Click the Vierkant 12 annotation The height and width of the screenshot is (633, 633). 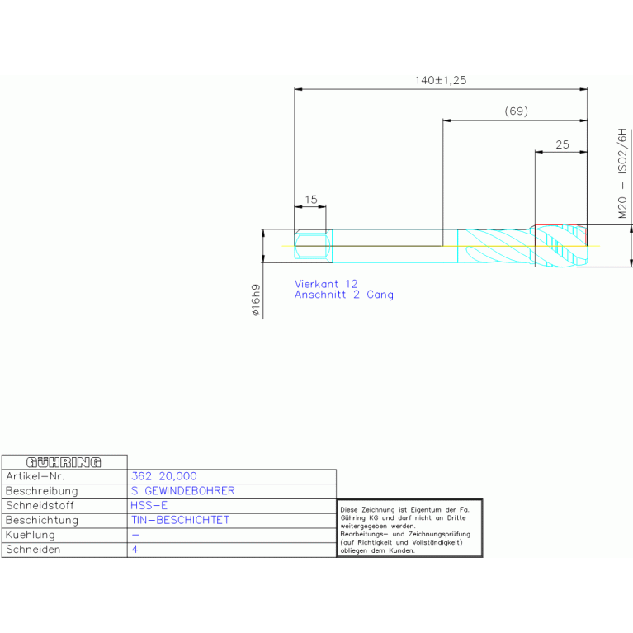click(326, 283)
